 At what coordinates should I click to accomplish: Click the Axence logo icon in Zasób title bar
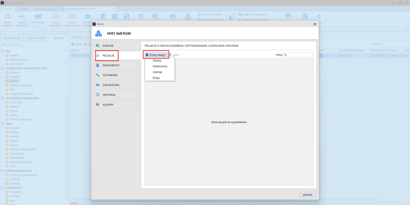pos(94,24)
